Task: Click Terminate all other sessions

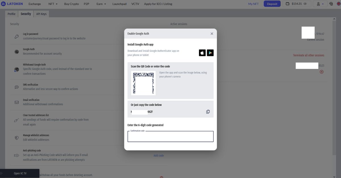Action: 309,55
